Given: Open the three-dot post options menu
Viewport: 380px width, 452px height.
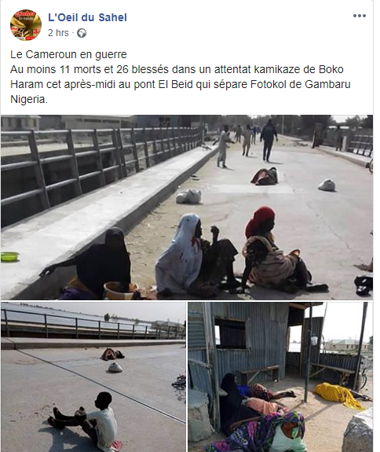Looking at the screenshot, I should point(360,16).
